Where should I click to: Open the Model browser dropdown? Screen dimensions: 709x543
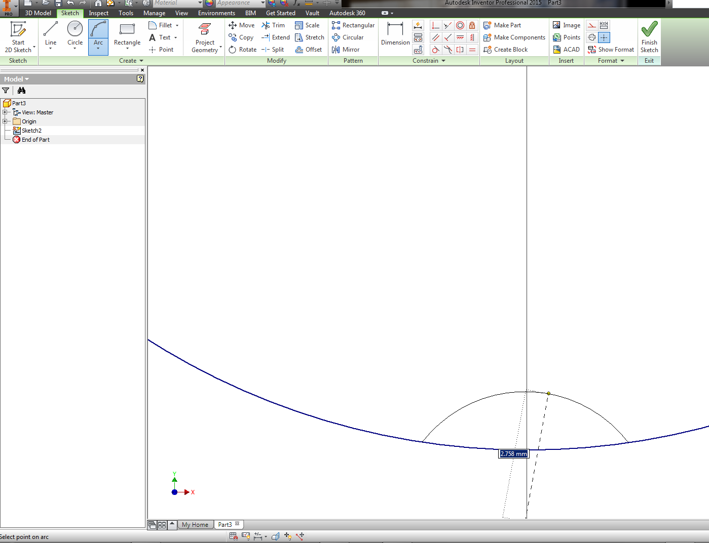(x=17, y=79)
